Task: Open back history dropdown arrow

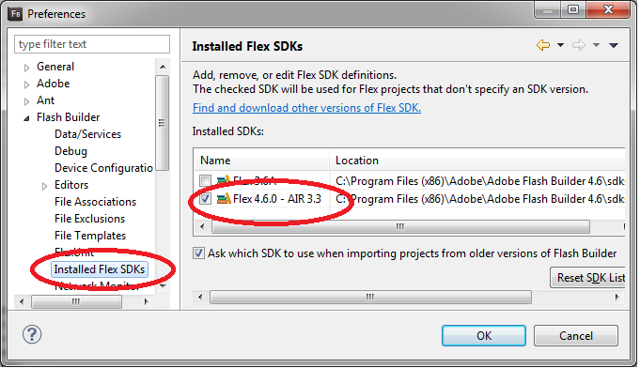Action: (560, 45)
